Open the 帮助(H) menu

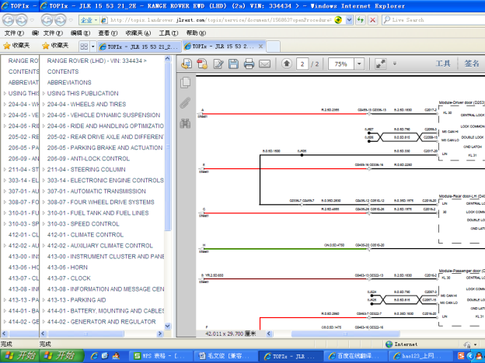196,33
